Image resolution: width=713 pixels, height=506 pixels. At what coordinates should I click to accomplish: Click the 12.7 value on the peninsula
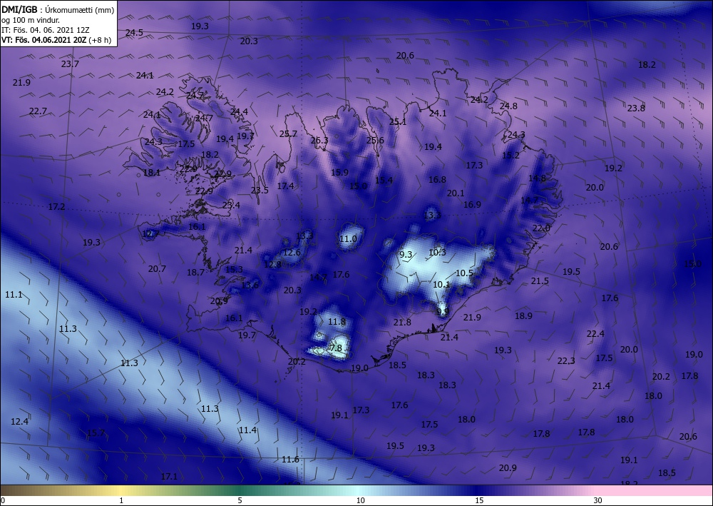tap(151, 234)
